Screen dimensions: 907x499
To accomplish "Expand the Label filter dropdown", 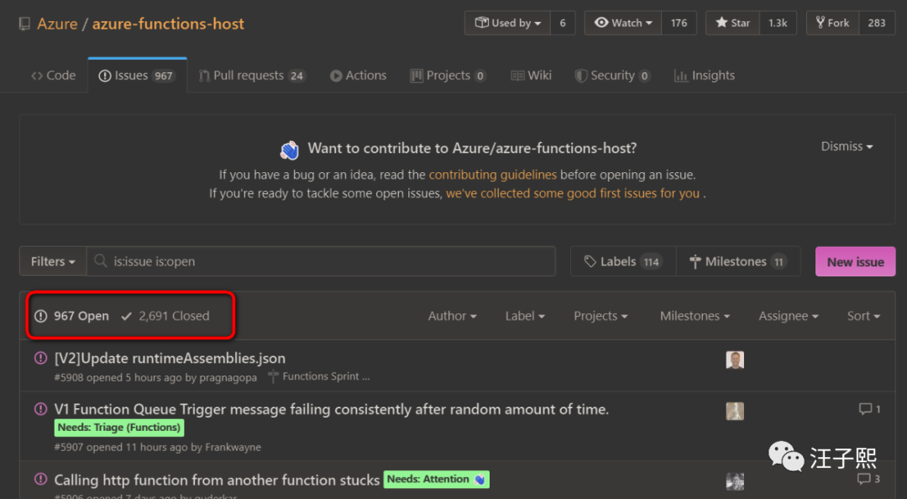I will pos(525,316).
